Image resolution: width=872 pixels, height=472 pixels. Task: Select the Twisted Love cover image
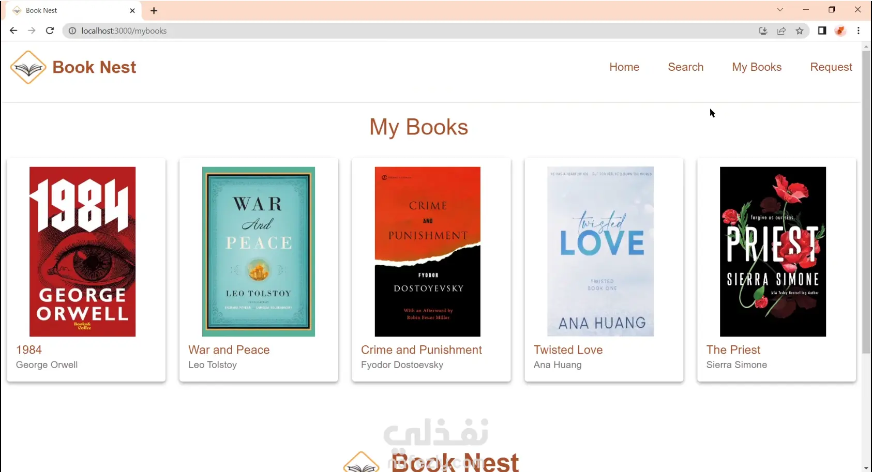(x=600, y=251)
